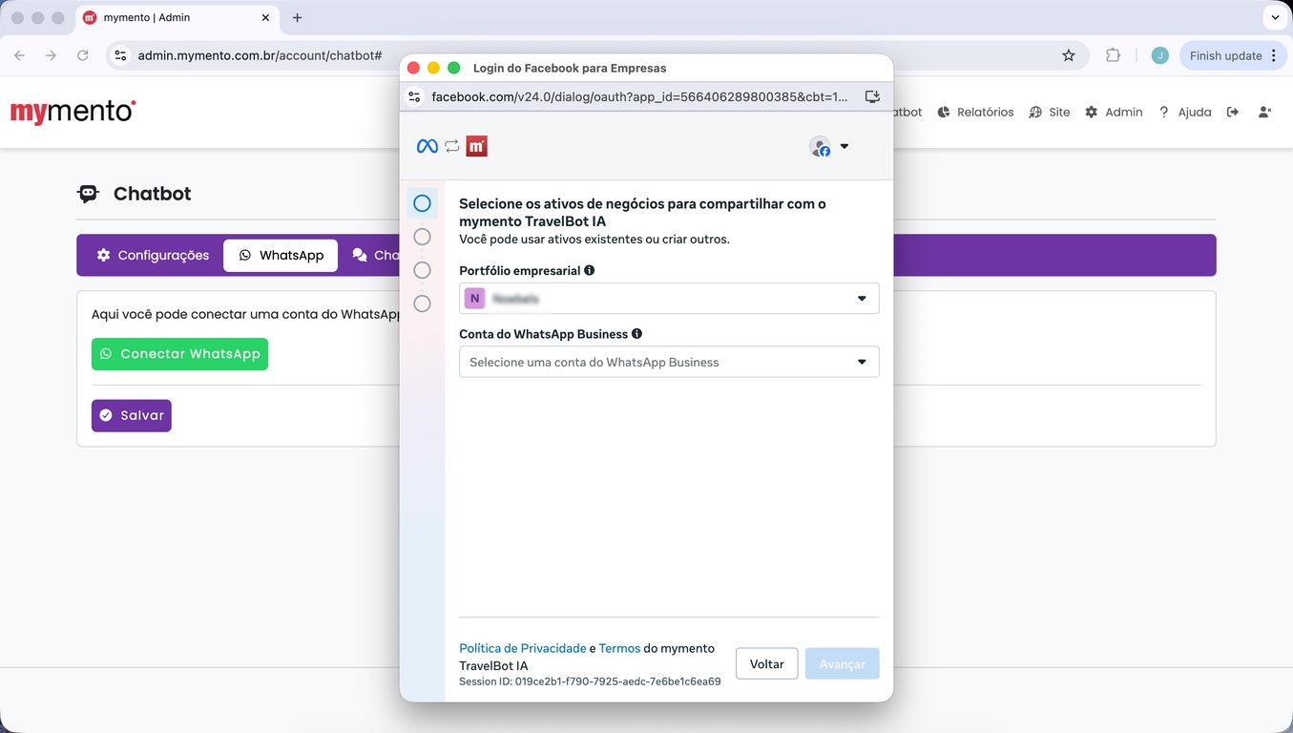1293x733 pixels.
Task: Open the Site menu item
Action: 1049,112
